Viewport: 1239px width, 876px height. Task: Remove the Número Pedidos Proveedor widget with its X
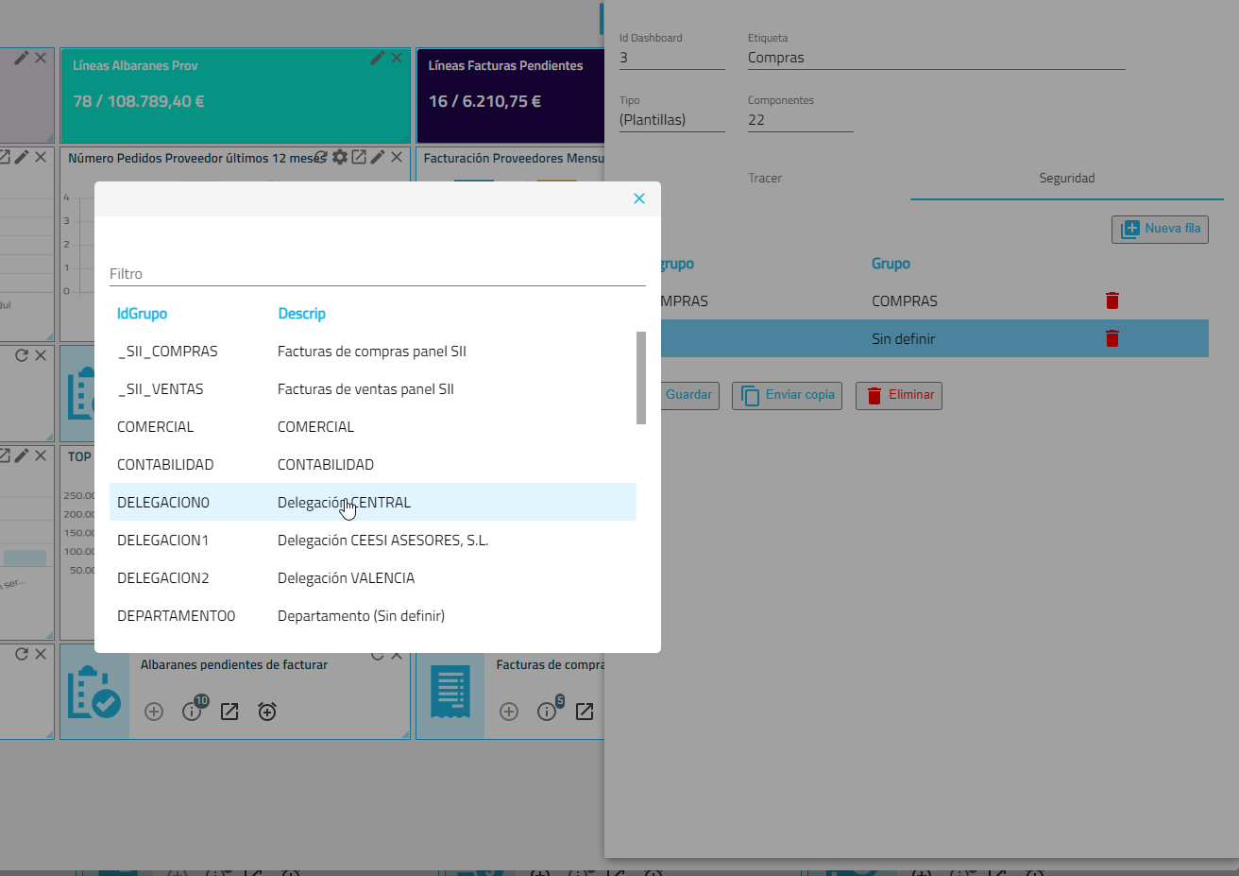point(397,157)
